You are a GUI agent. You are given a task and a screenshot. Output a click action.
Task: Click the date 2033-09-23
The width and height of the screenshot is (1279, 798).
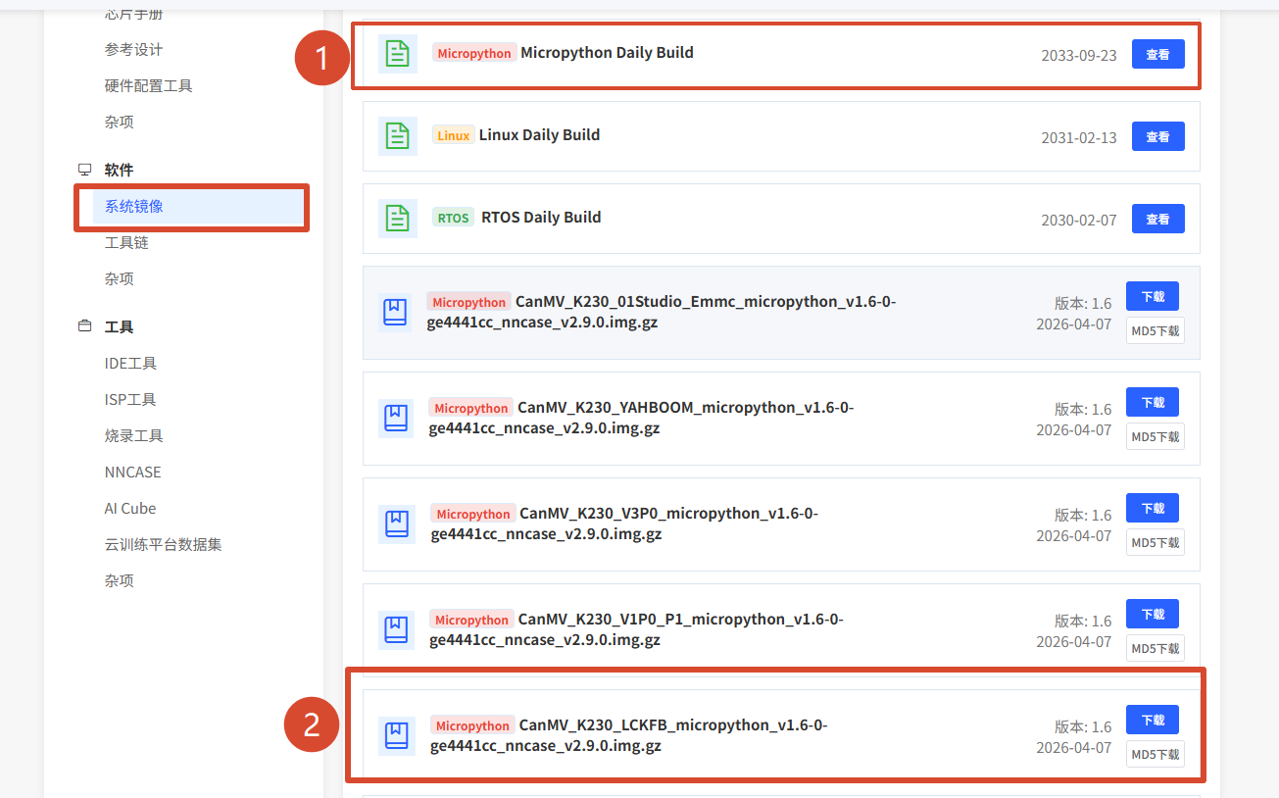tap(1079, 56)
